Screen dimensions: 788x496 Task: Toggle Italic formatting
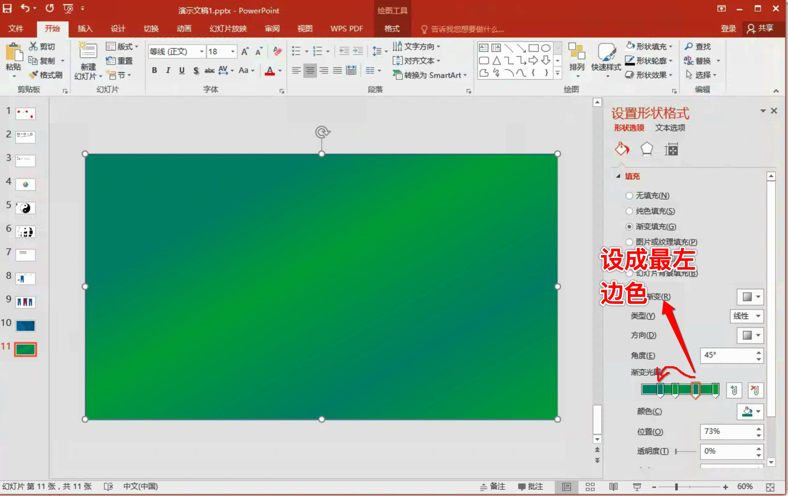[168, 70]
